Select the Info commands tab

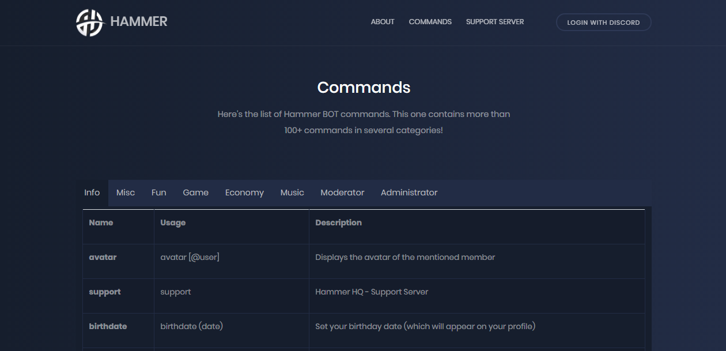pyautogui.click(x=92, y=193)
